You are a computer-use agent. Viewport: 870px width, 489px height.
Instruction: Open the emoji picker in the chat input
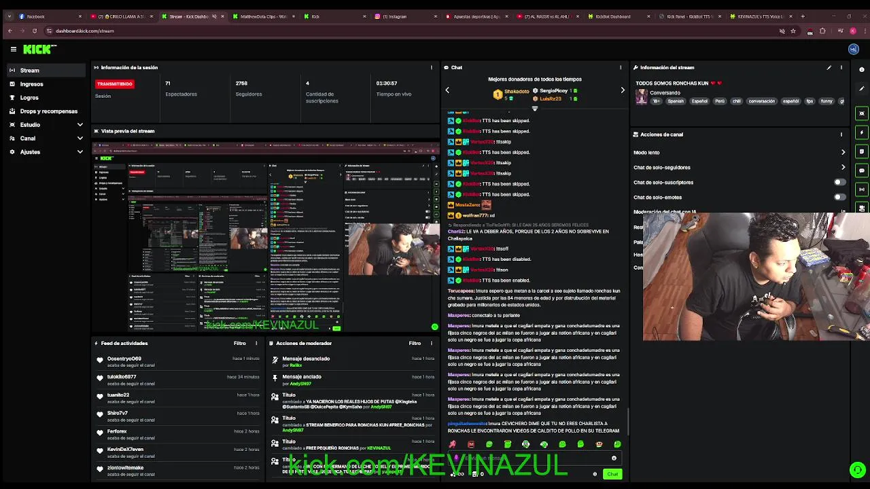(614, 458)
